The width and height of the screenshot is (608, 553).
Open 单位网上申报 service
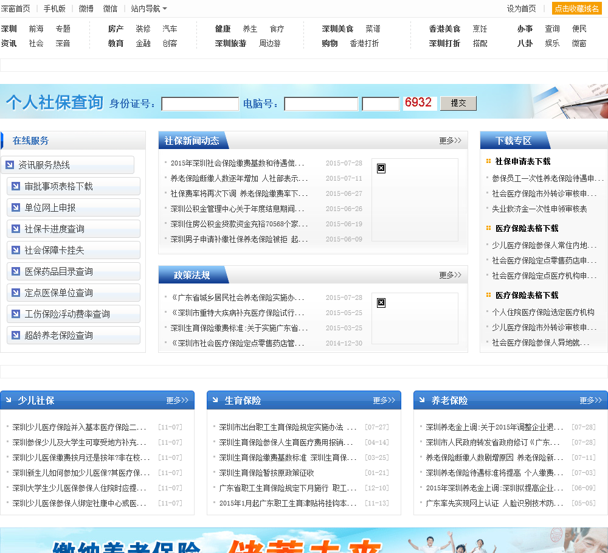click(74, 207)
